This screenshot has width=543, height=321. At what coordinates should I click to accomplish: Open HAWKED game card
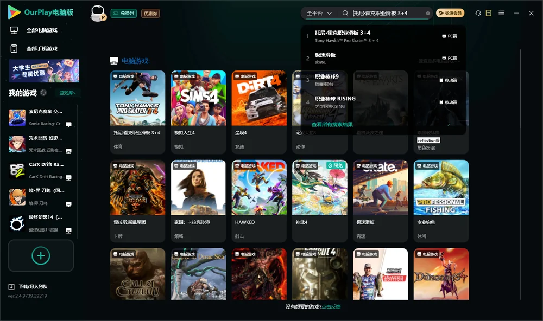259,201
